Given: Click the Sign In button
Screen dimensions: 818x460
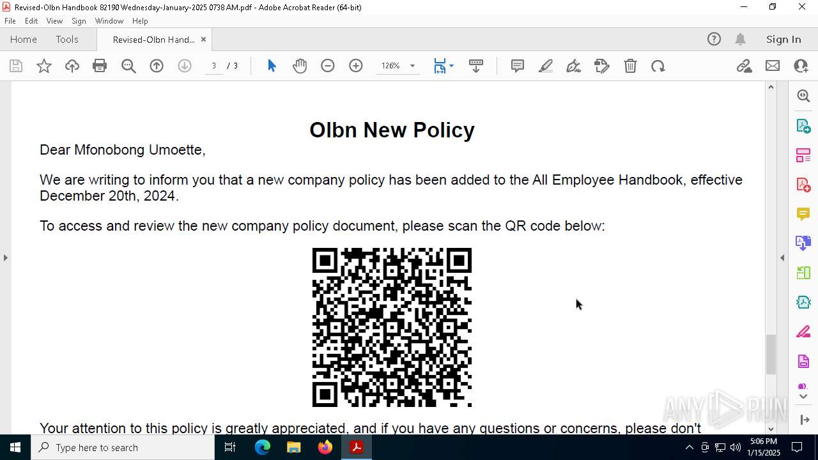Looking at the screenshot, I should (x=783, y=39).
